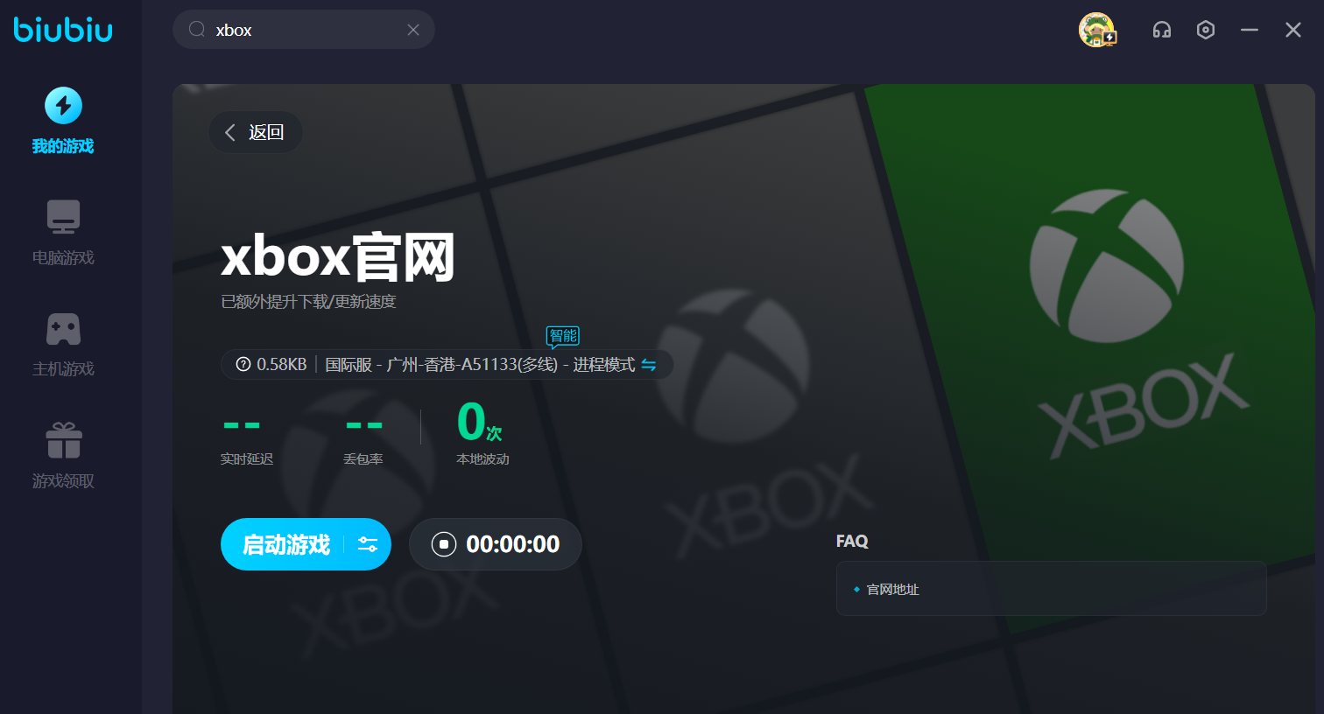Open Console Games (主机游戏) section
The height and width of the screenshot is (714, 1324).
coord(63,344)
